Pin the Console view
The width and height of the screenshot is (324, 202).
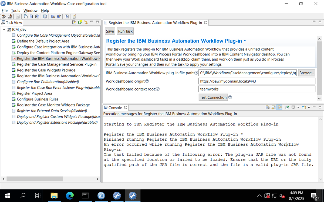[287, 107]
